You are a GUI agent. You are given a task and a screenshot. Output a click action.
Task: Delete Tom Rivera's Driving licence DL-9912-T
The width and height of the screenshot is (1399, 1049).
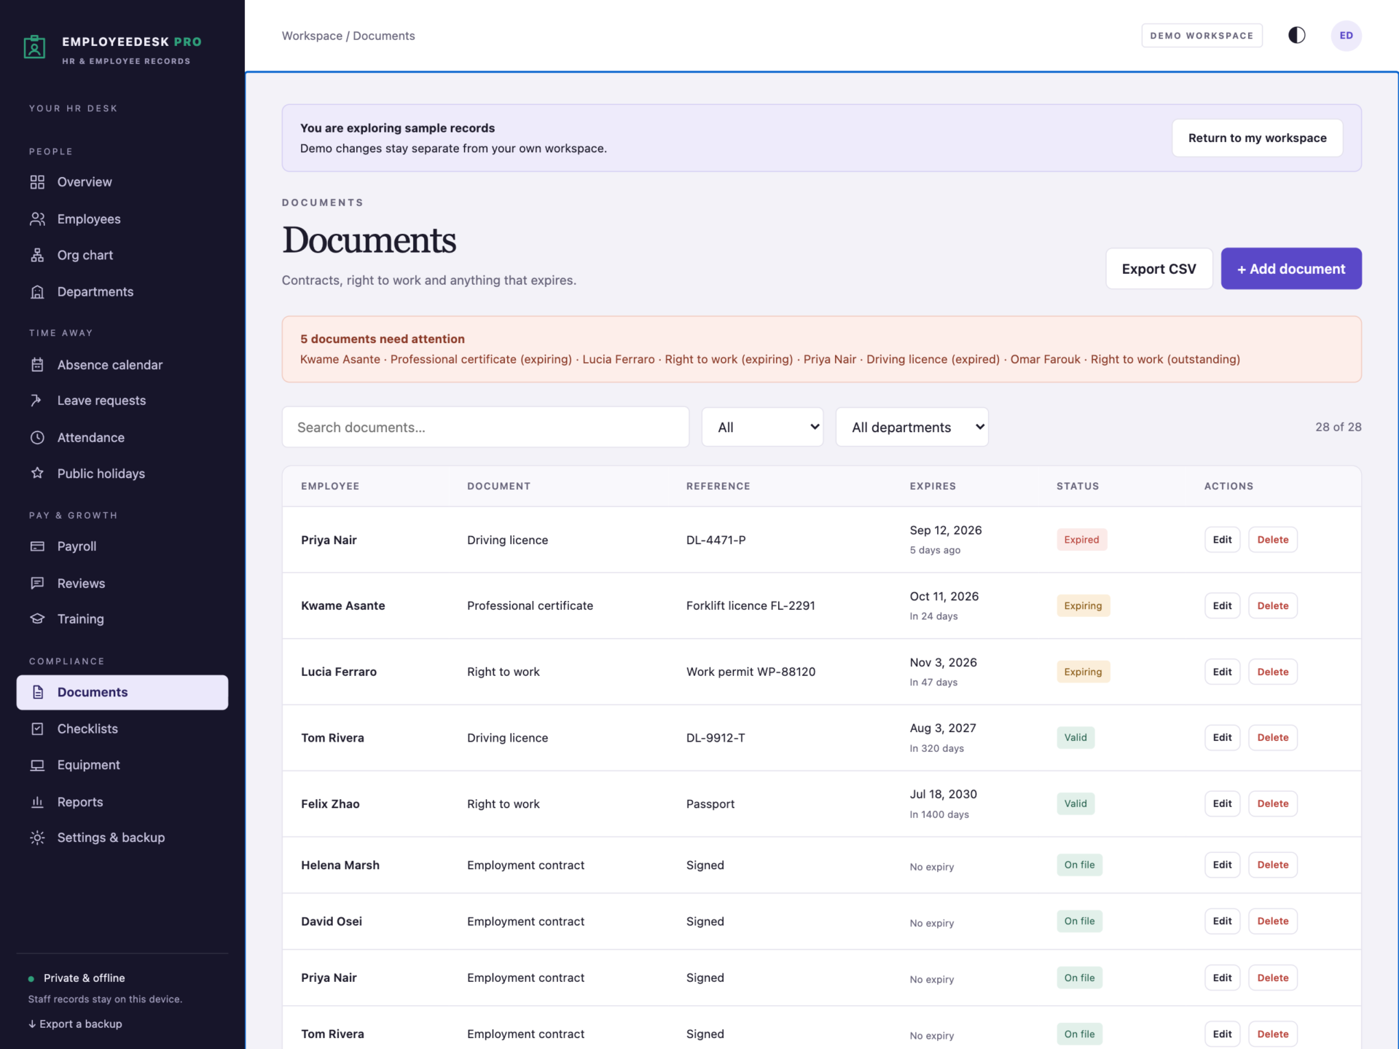pyautogui.click(x=1272, y=738)
